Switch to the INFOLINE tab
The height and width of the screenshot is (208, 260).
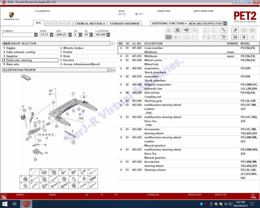pos(65,24)
